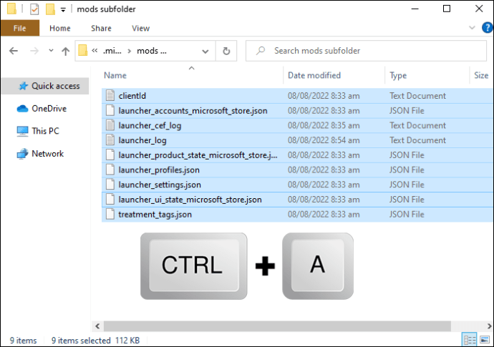Click the launcher_settings.json file icon
The image size is (494, 347).
point(110,185)
